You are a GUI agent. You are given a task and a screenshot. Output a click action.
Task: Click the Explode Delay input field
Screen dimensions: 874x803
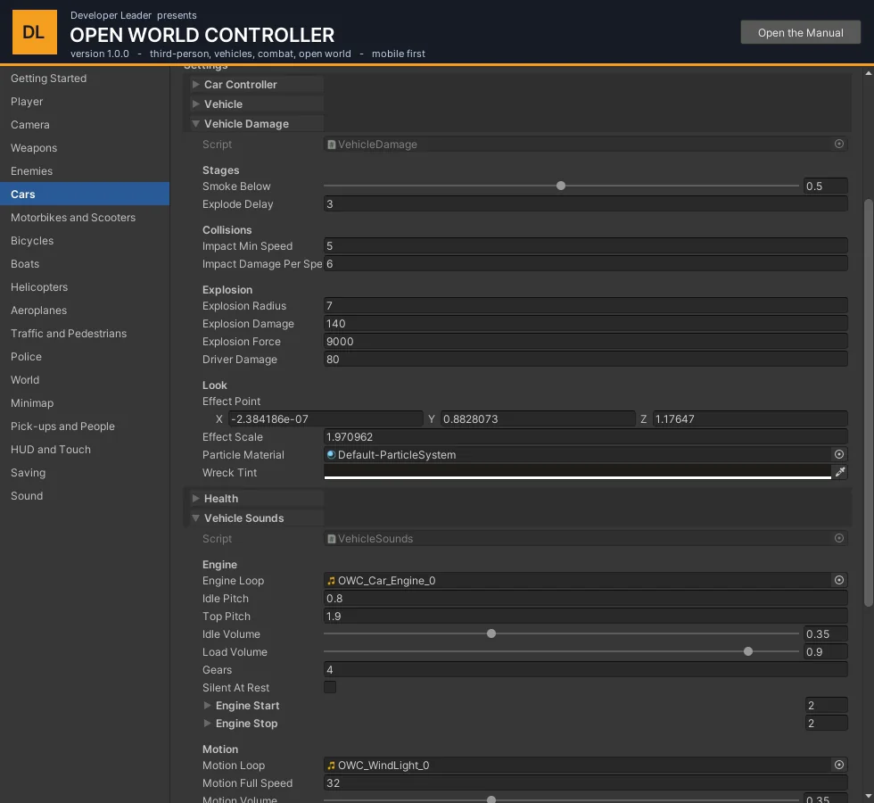(586, 204)
